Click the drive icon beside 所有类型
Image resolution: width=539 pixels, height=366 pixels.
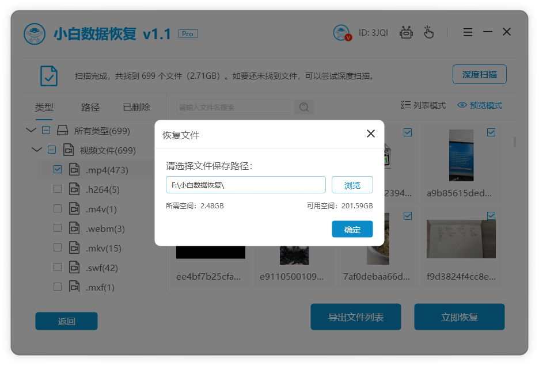[62, 130]
